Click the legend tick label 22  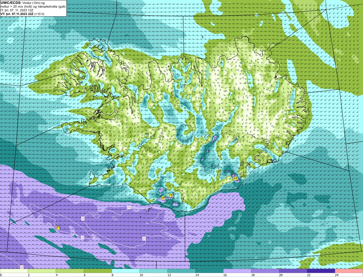pos(309,275)
